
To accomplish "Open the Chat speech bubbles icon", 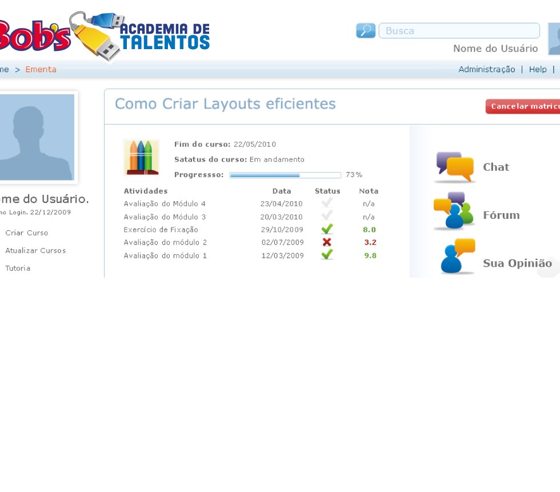I will (455, 167).
